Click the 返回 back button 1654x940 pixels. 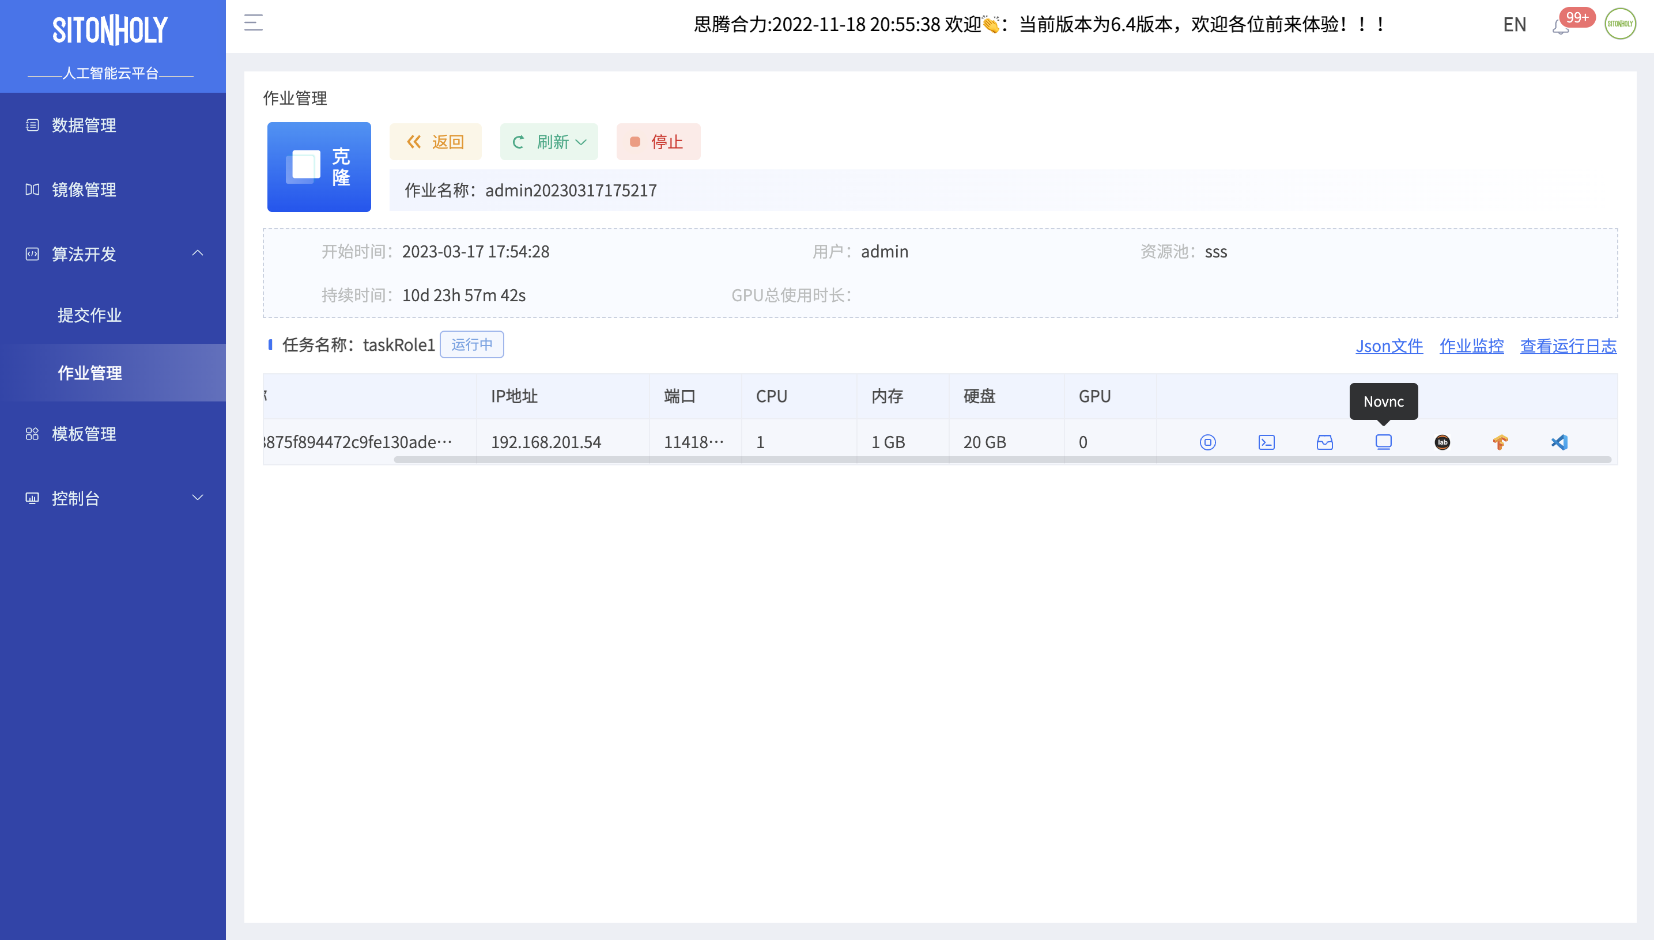pos(435,142)
